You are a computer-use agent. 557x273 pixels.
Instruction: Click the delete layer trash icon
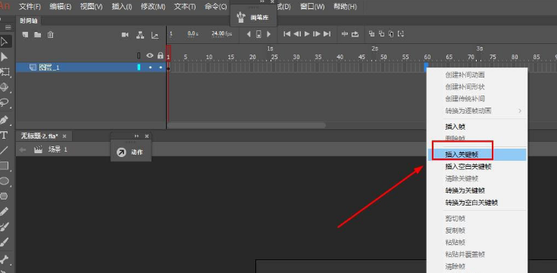point(51,34)
